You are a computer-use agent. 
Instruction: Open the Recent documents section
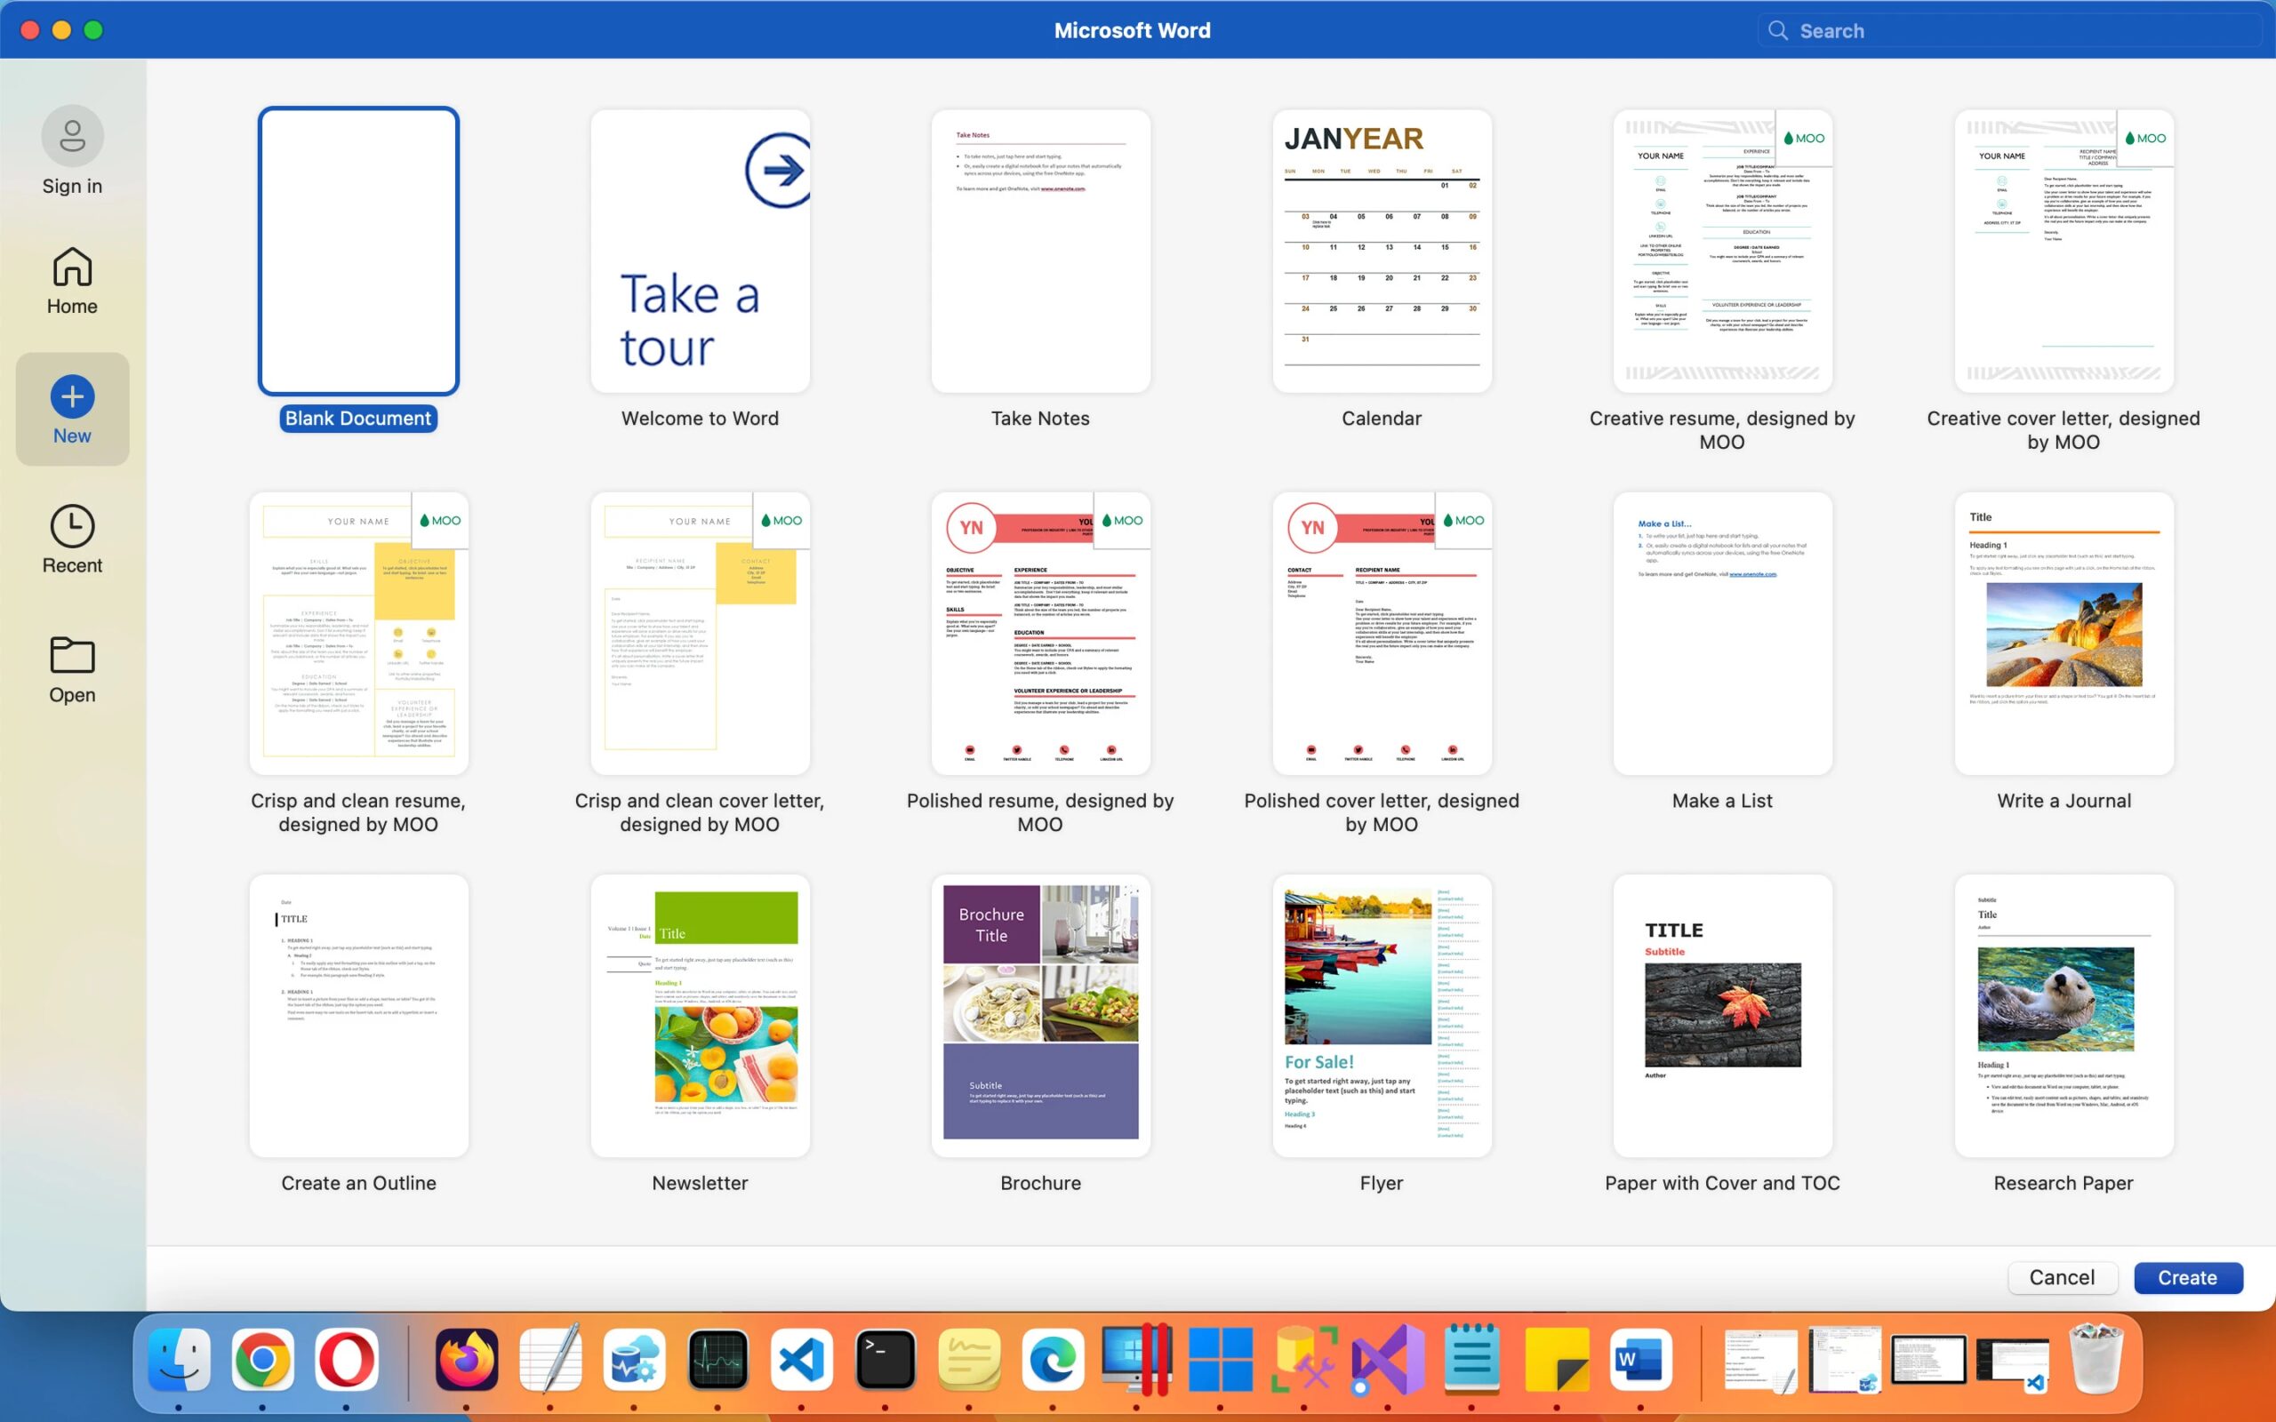72,539
